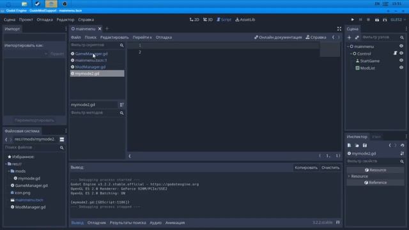The image size is (409, 230).
Task: Go back in filesystem path history
Action: [6, 139]
